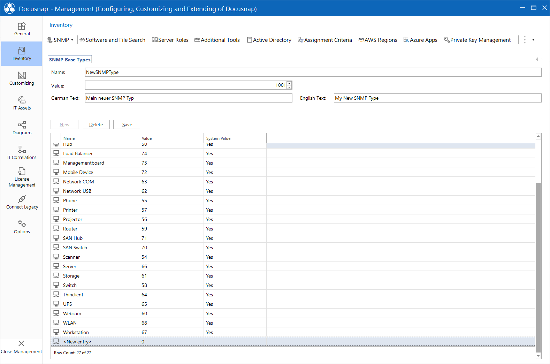The width and height of the screenshot is (550, 364).
Task: Open Software and File Search
Action: coord(112,40)
